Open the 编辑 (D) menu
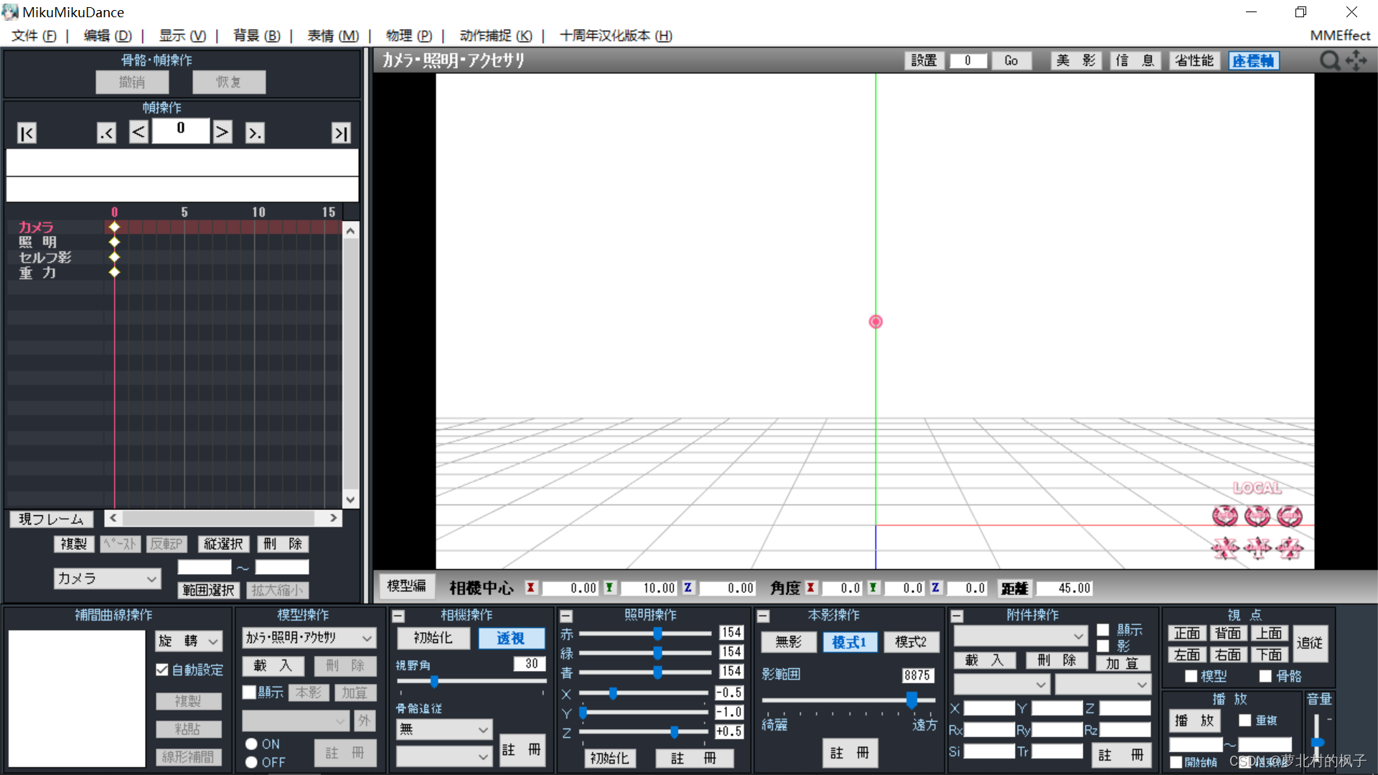The image size is (1378, 775). coord(108,35)
